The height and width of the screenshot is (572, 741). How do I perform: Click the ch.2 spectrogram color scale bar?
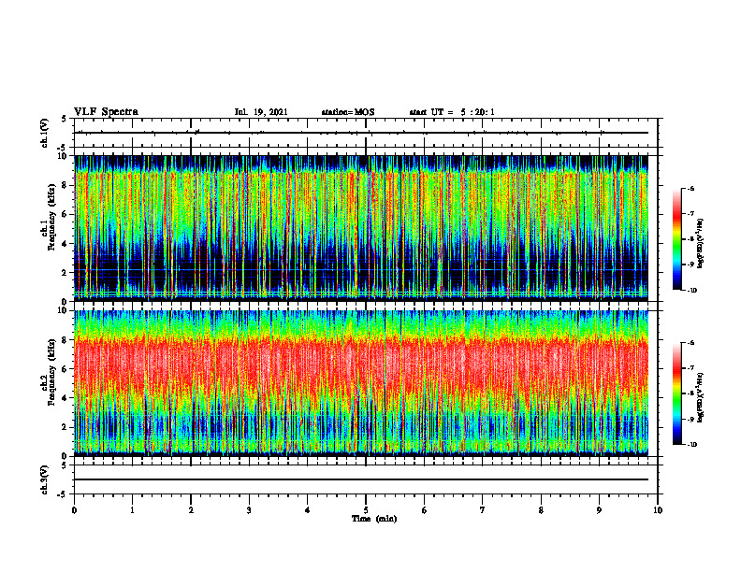coord(677,393)
